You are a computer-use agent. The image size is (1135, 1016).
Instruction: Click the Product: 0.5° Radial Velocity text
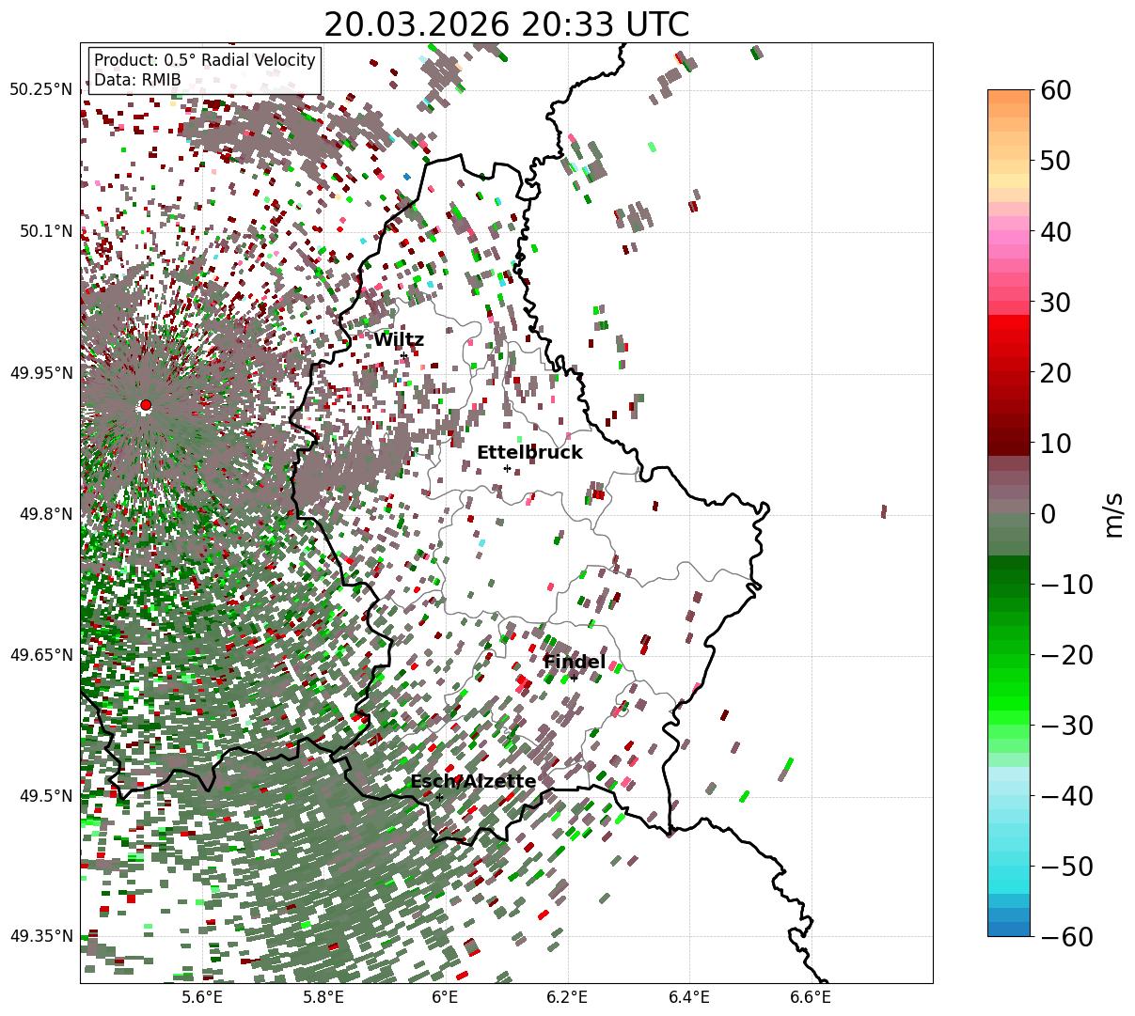pyautogui.click(x=205, y=60)
